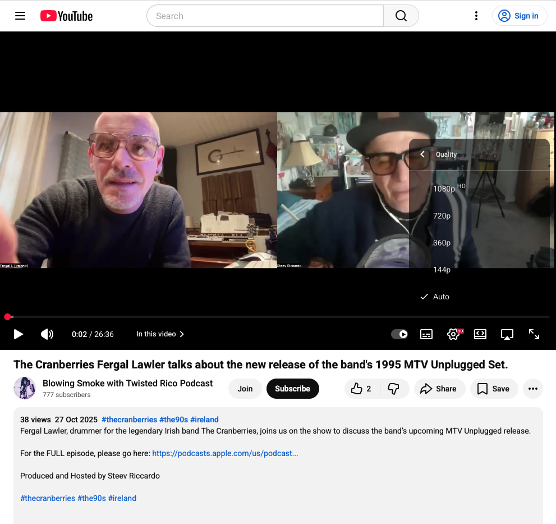Dislike this video
The height and width of the screenshot is (524, 556).
click(x=393, y=389)
